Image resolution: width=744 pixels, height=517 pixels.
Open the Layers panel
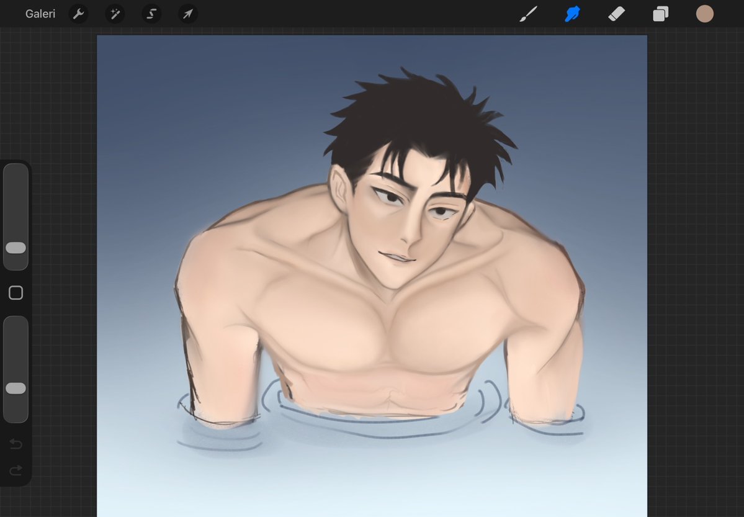(660, 14)
